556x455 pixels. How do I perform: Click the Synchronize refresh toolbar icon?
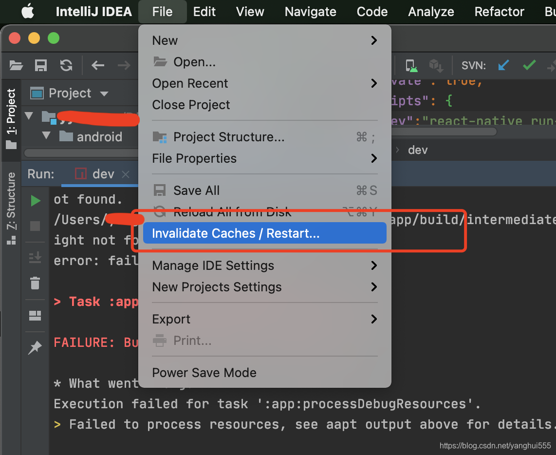coord(66,66)
